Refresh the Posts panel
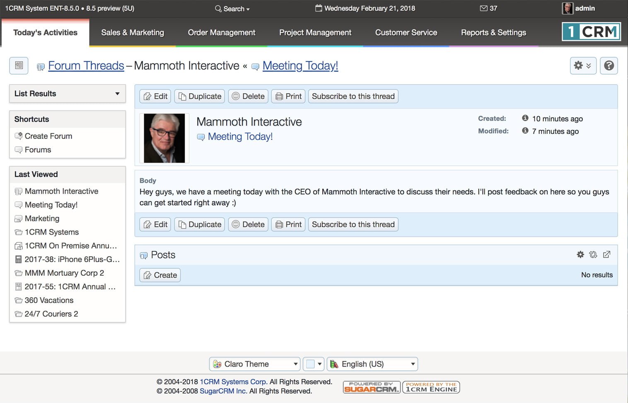The height and width of the screenshot is (403, 628). tap(593, 255)
